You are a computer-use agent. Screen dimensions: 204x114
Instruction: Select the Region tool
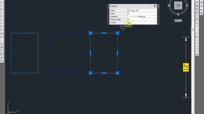[x=2, y=51]
